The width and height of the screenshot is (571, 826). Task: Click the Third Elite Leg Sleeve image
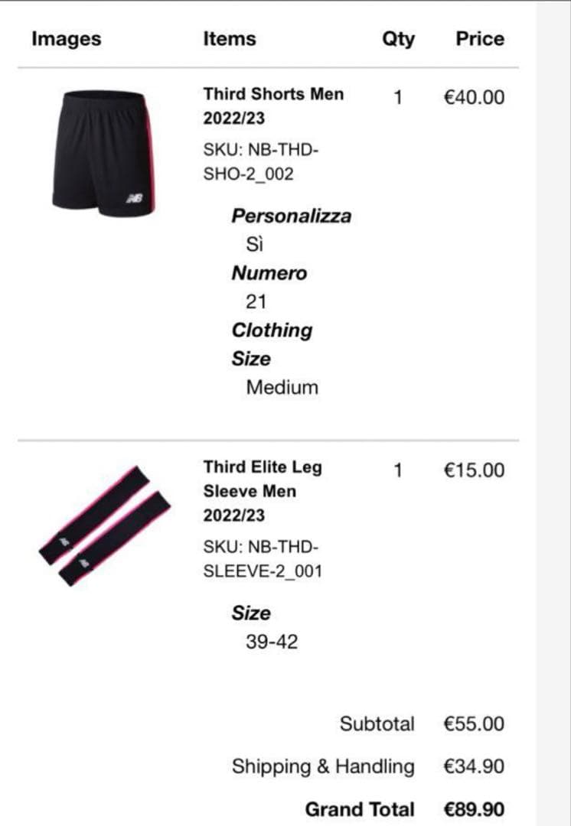tap(104, 525)
